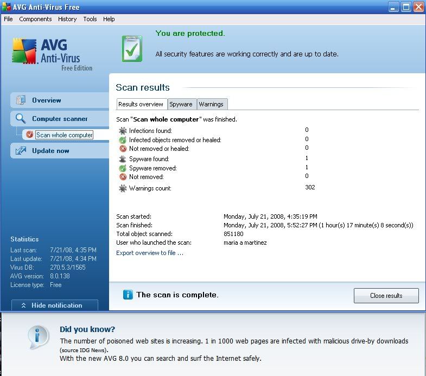Click the Warnings count bug icon

(123, 188)
